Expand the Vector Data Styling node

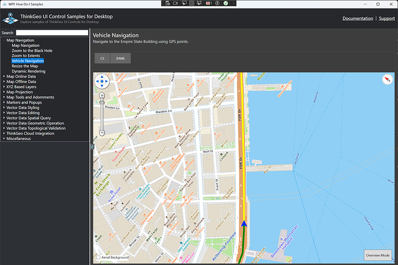(x=3, y=107)
